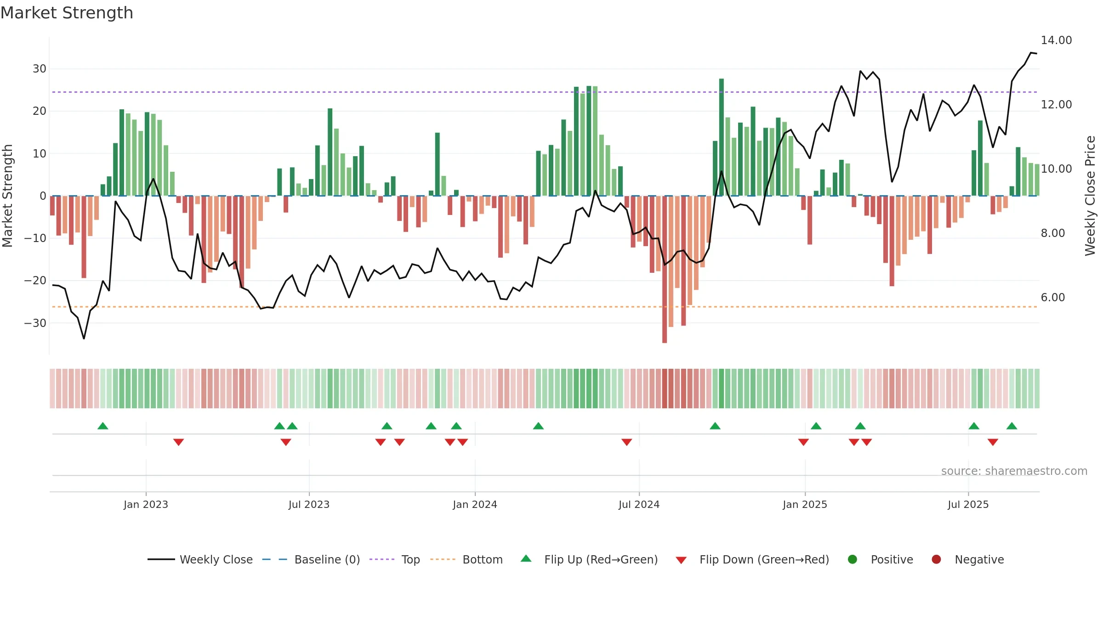
Task: Click the −20 strength axis label
Action: [x=35, y=281]
